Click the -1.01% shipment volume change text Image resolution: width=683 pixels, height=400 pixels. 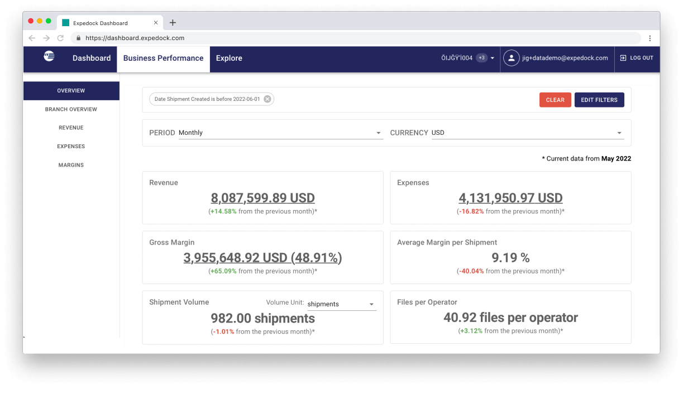coord(223,331)
